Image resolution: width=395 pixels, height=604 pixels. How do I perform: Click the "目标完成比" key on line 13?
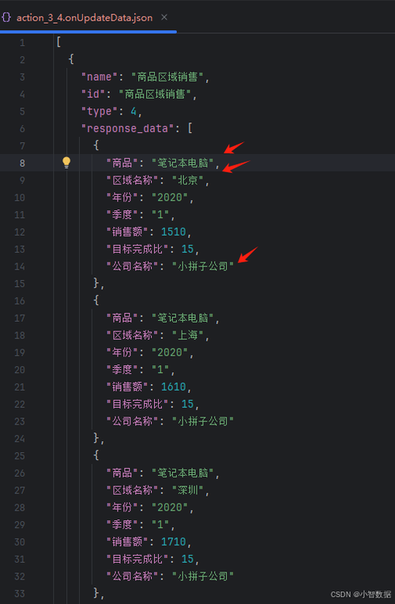(137, 249)
